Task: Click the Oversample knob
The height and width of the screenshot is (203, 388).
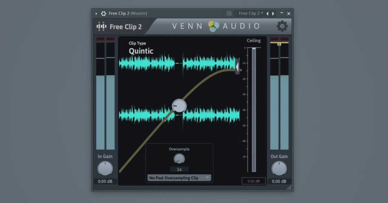Action: point(179,158)
